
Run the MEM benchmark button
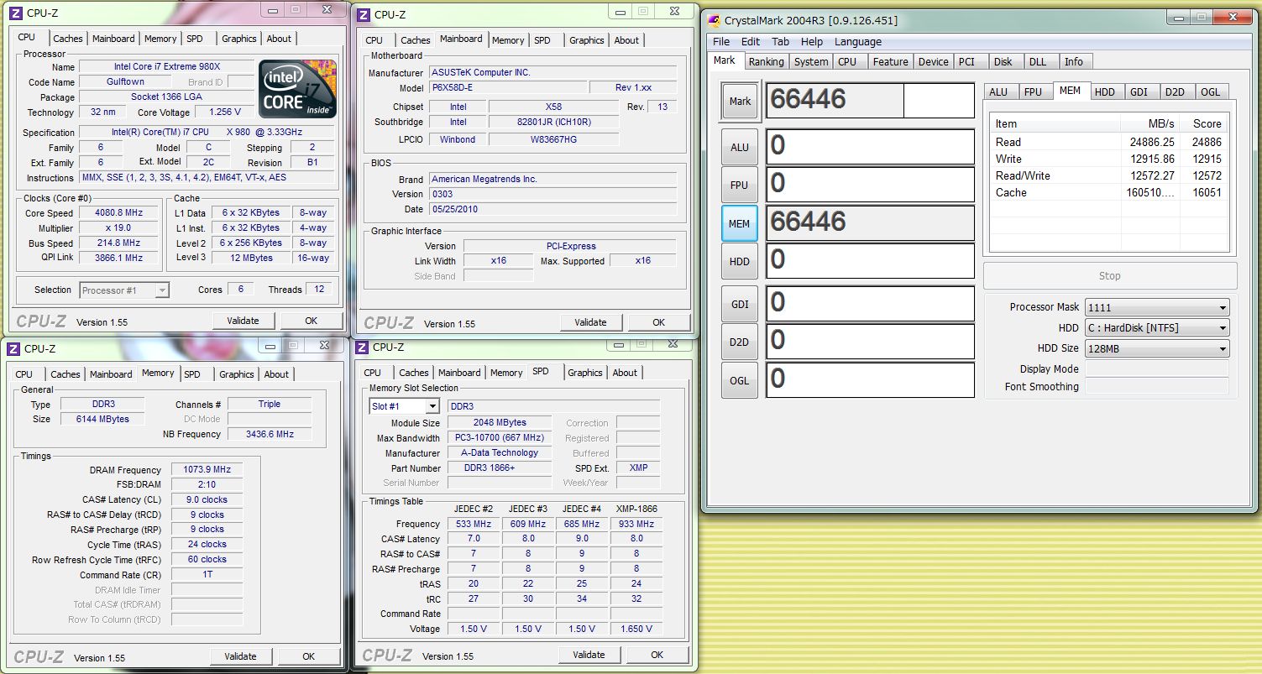pyautogui.click(x=739, y=224)
